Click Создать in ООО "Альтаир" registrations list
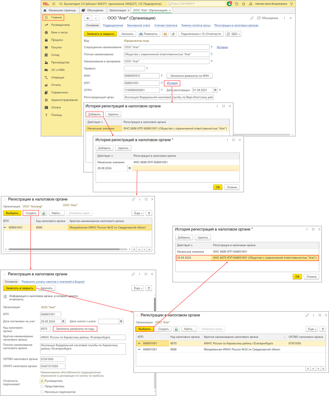The image size is (329, 396). pos(31,213)
